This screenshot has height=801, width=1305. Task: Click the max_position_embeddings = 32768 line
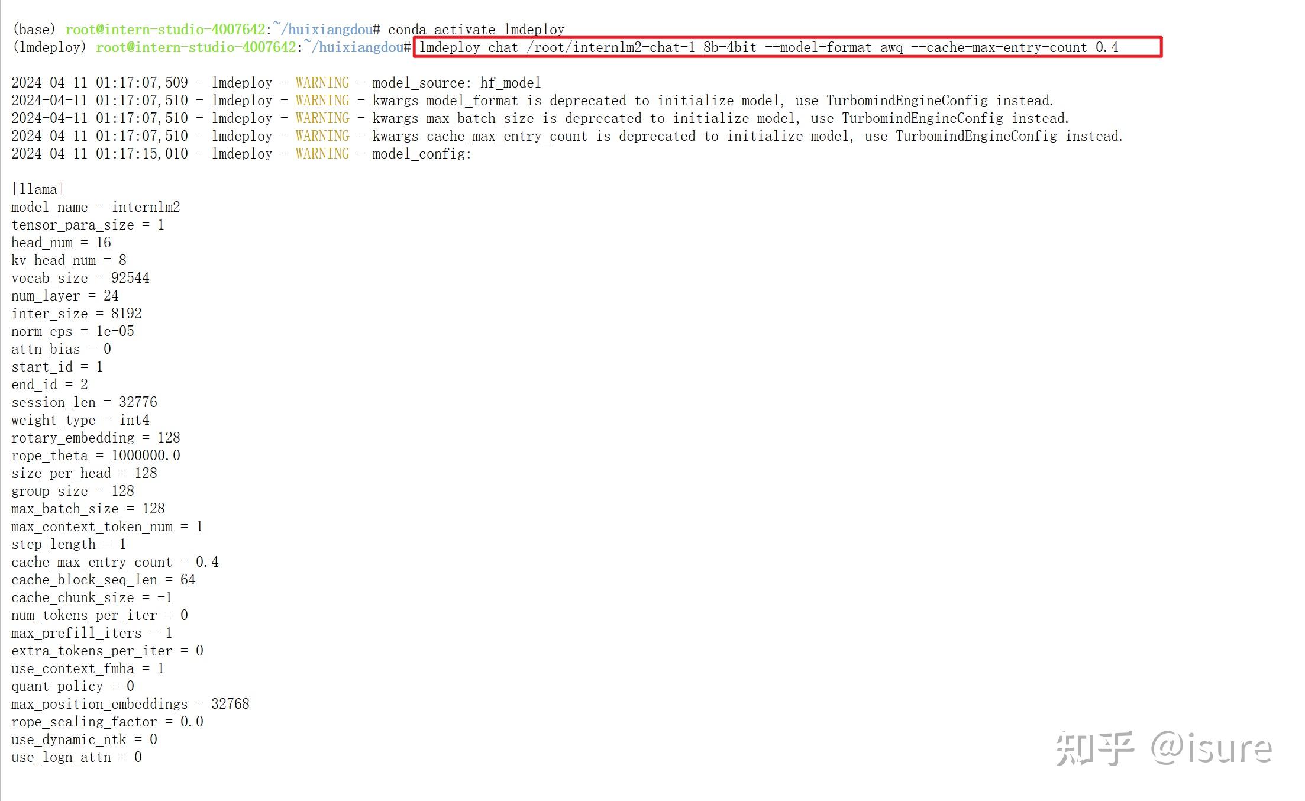coord(130,704)
